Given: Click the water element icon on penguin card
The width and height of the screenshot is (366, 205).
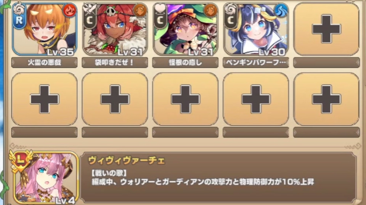Looking at the screenshot, I should [x=281, y=11].
